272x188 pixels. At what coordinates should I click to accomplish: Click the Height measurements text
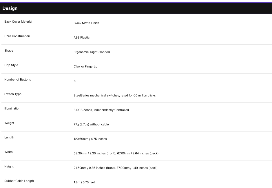115,168
